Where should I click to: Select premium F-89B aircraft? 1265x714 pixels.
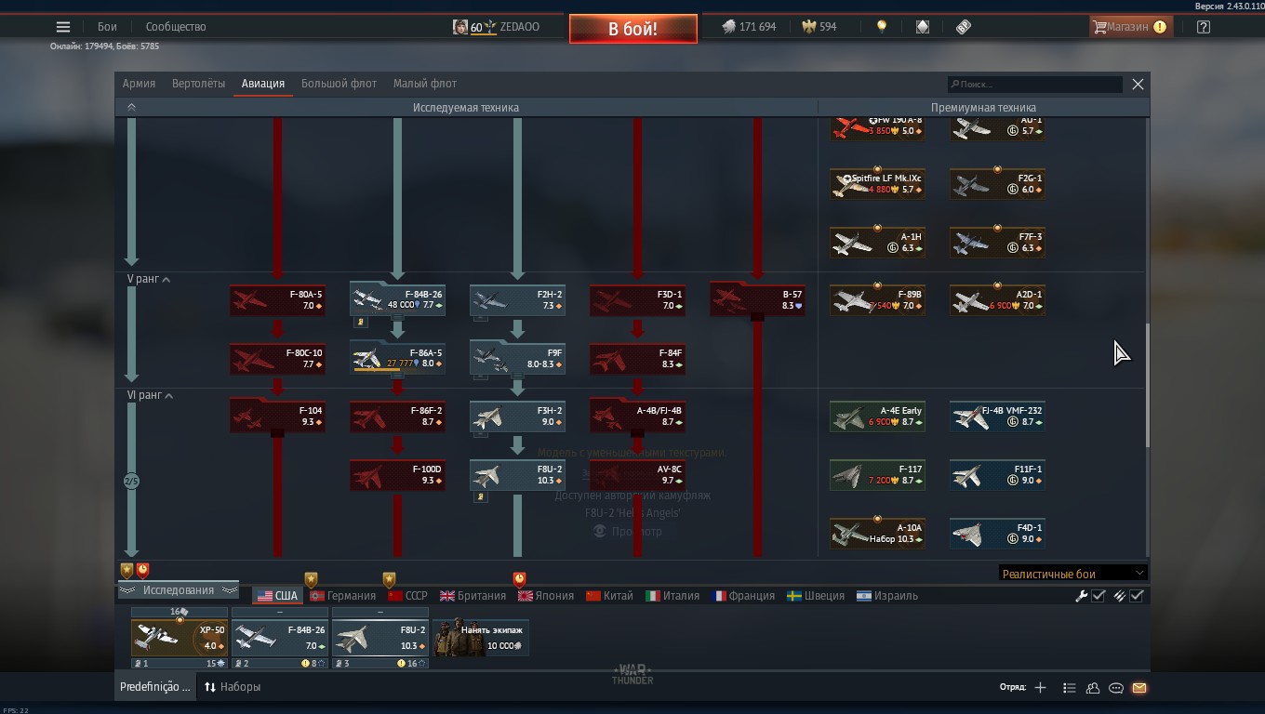877,300
